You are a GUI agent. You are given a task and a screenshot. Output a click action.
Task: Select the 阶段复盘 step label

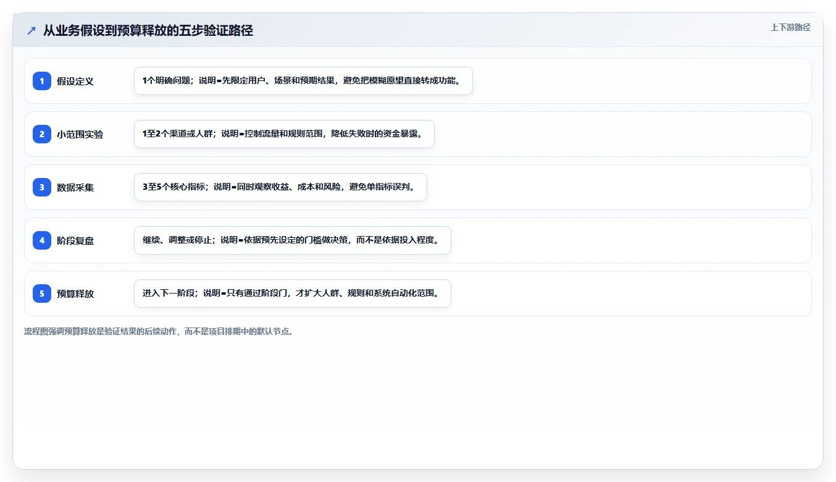(x=75, y=240)
